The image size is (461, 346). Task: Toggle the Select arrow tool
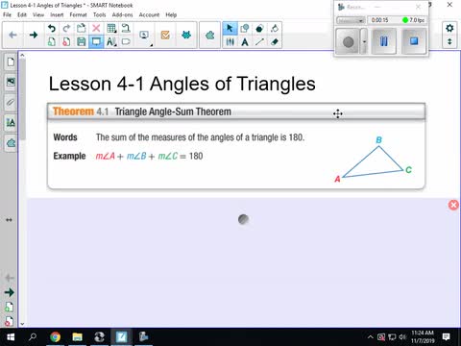(x=230, y=29)
